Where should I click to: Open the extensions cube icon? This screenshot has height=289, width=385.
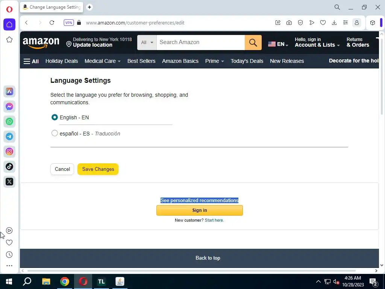[373, 23]
